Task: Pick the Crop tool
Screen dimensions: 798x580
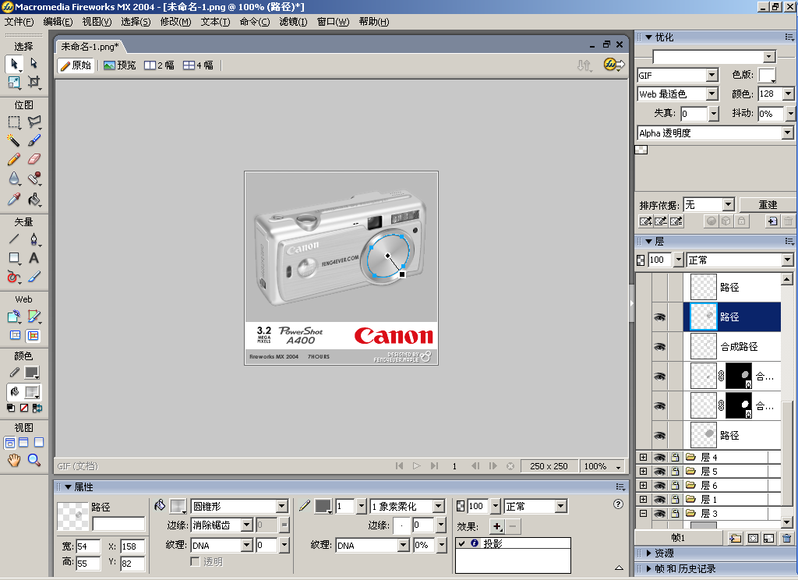Action: click(34, 82)
